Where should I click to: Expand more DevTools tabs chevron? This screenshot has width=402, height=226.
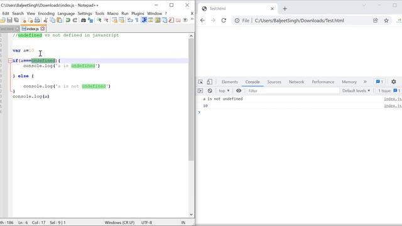point(365,82)
